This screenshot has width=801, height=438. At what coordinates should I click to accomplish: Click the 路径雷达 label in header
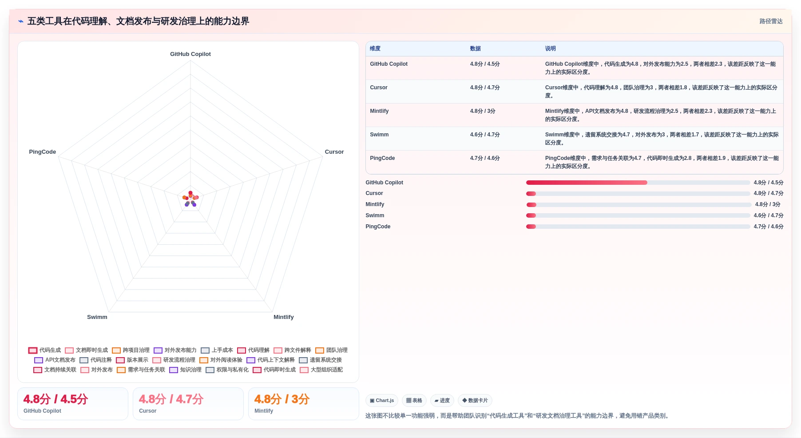tap(771, 21)
